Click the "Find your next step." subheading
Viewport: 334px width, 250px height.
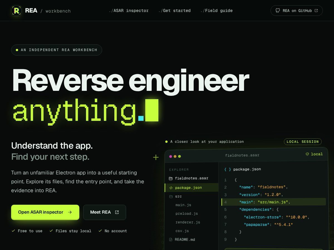coord(50,157)
